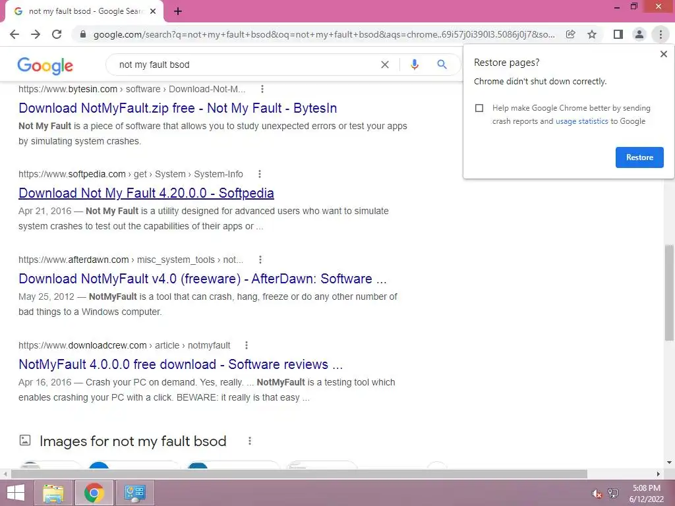Click the muted volume tray icon
This screenshot has height=506, width=675.
pyautogui.click(x=597, y=493)
